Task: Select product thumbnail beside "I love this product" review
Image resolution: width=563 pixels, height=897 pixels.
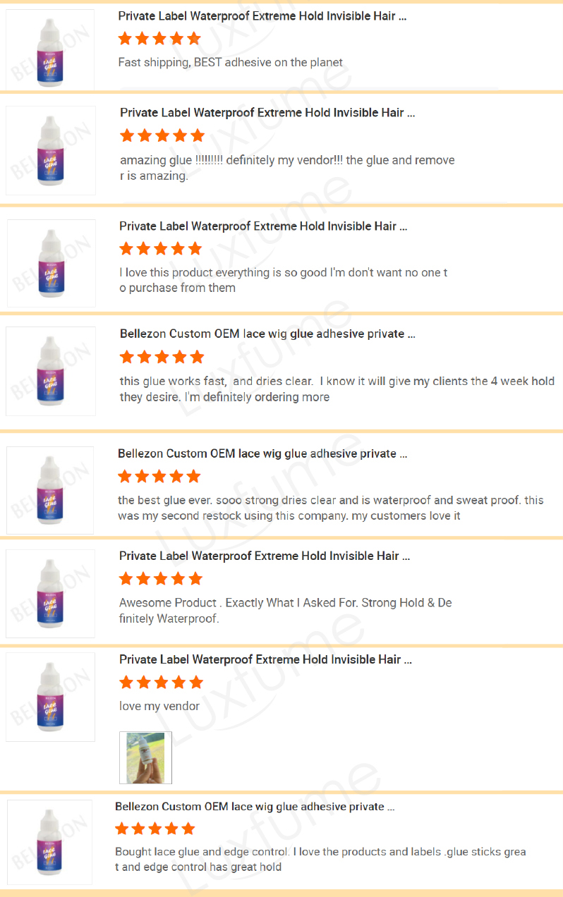Action: click(51, 263)
